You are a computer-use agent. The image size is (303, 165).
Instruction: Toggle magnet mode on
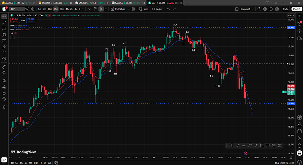pos(4,81)
